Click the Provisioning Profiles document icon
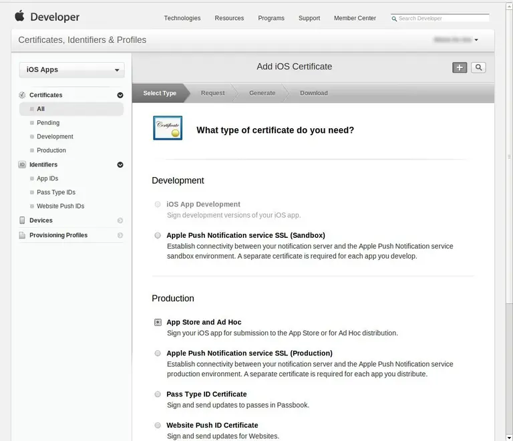Viewport: 513px width, 441px height. 22,235
